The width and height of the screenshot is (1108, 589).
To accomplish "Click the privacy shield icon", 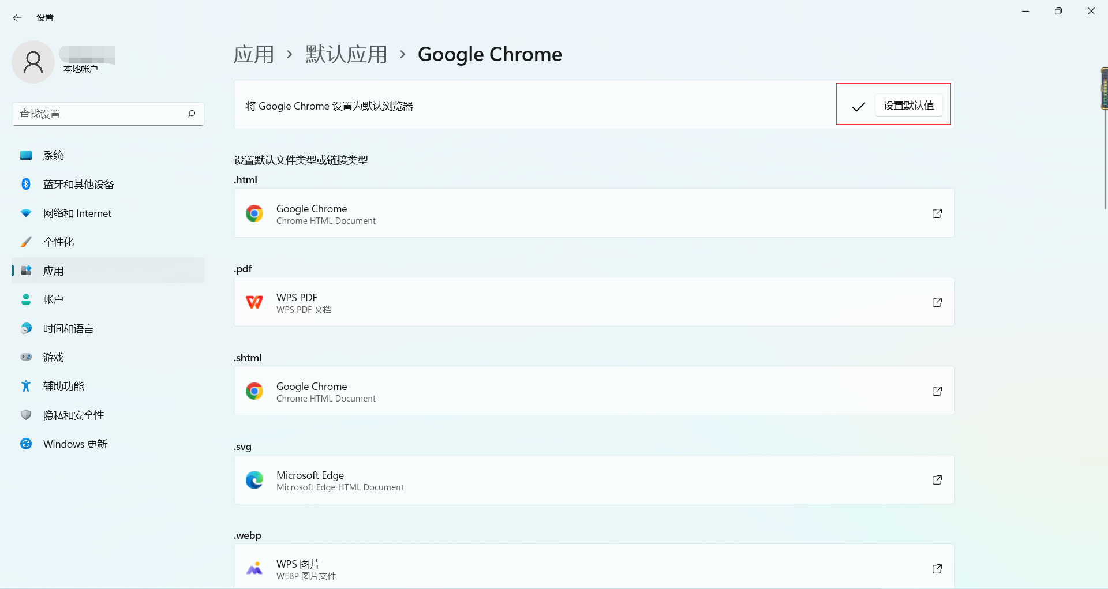I will click(x=26, y=415).
